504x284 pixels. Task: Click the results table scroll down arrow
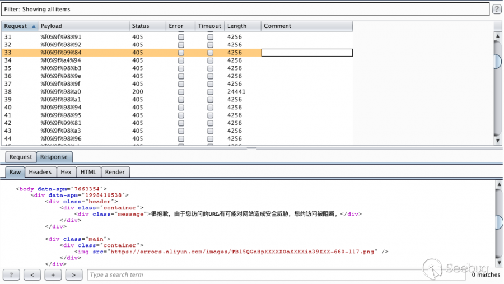[x=497, y=141]
